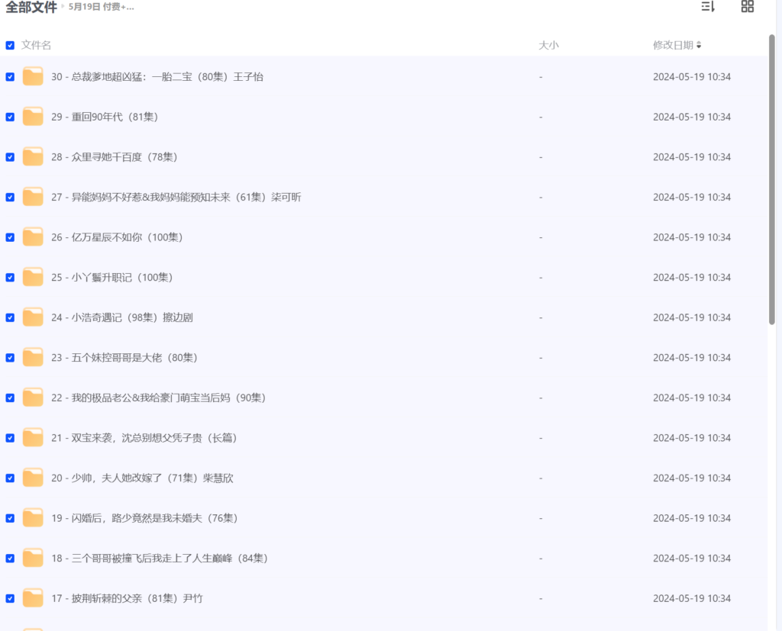Uncheck the 众里寻她千百度 row checkbox
This screenshot has height=631, width=782.
[10, 157]
